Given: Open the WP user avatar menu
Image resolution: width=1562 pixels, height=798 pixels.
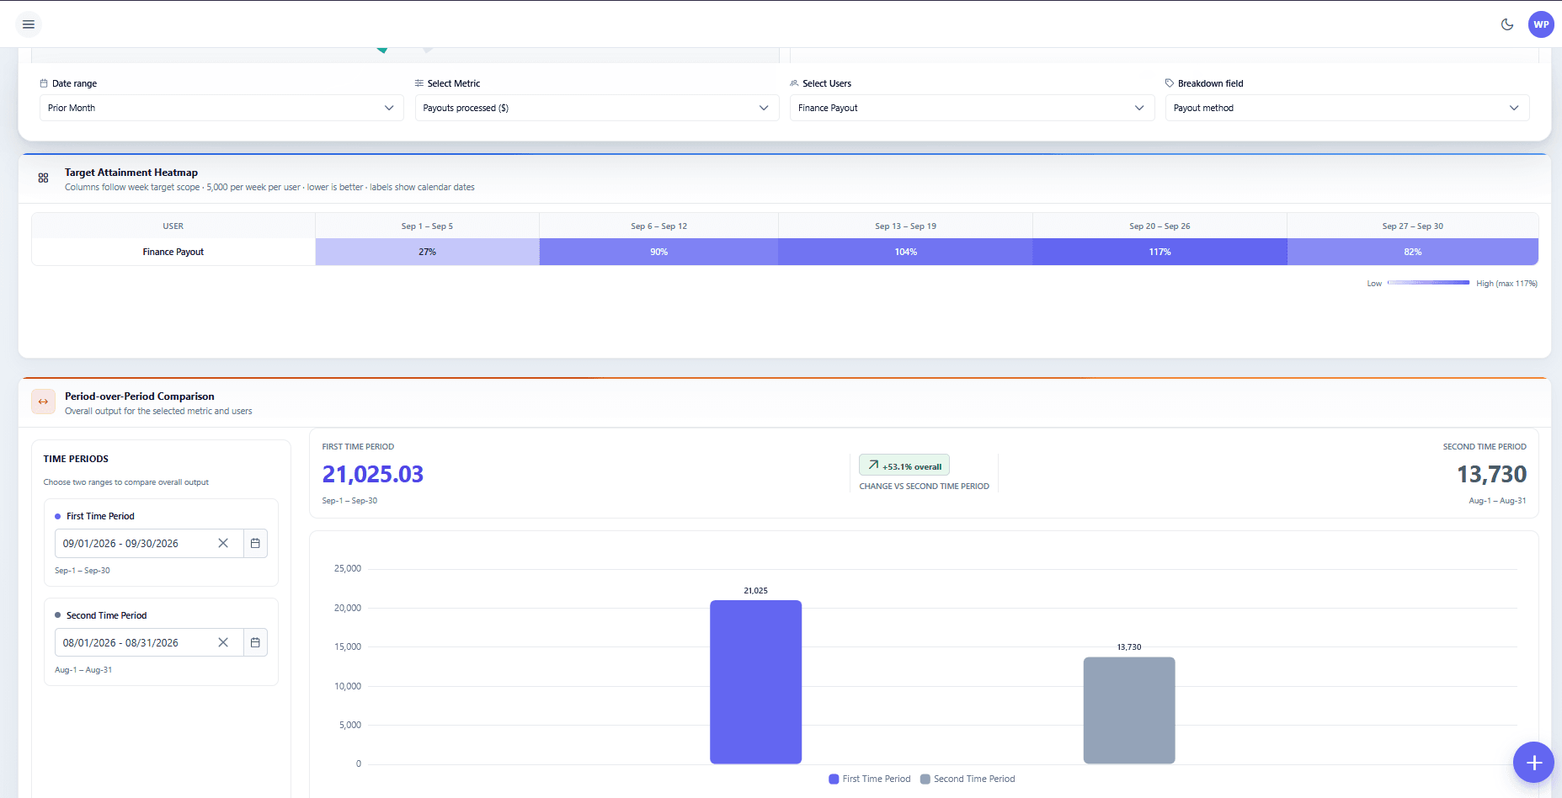Looking at the screenshot, I should (x=1541, y=24).
